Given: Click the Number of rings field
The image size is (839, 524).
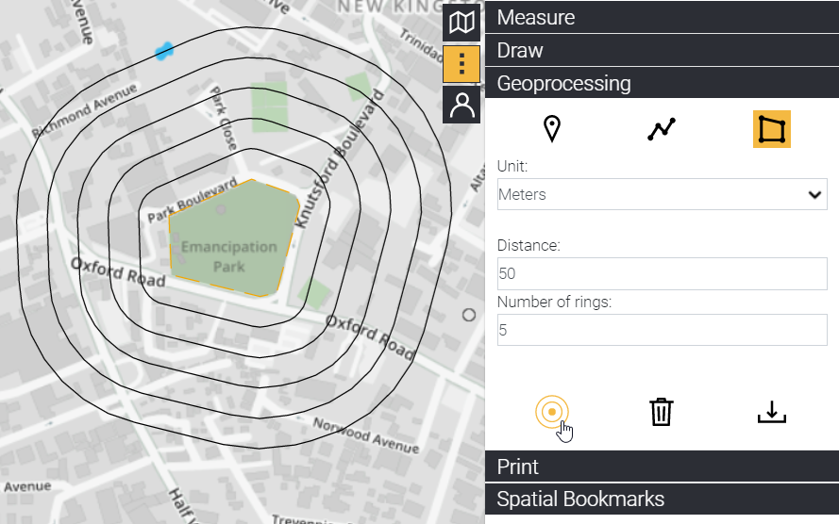Looking at the screenshot, I should (x=662, y=330).
